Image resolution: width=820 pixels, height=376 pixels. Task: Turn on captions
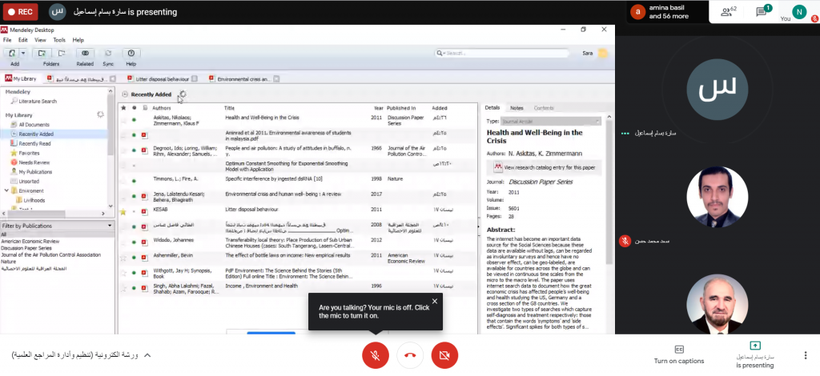679,354
